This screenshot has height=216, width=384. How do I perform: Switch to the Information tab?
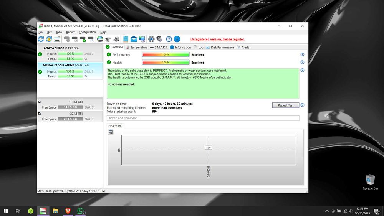coord(180,47)
